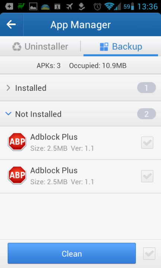The width and height of the screenshot is (161, 268).
Task: Tap the App Manager title
Action: pos(80,25)
